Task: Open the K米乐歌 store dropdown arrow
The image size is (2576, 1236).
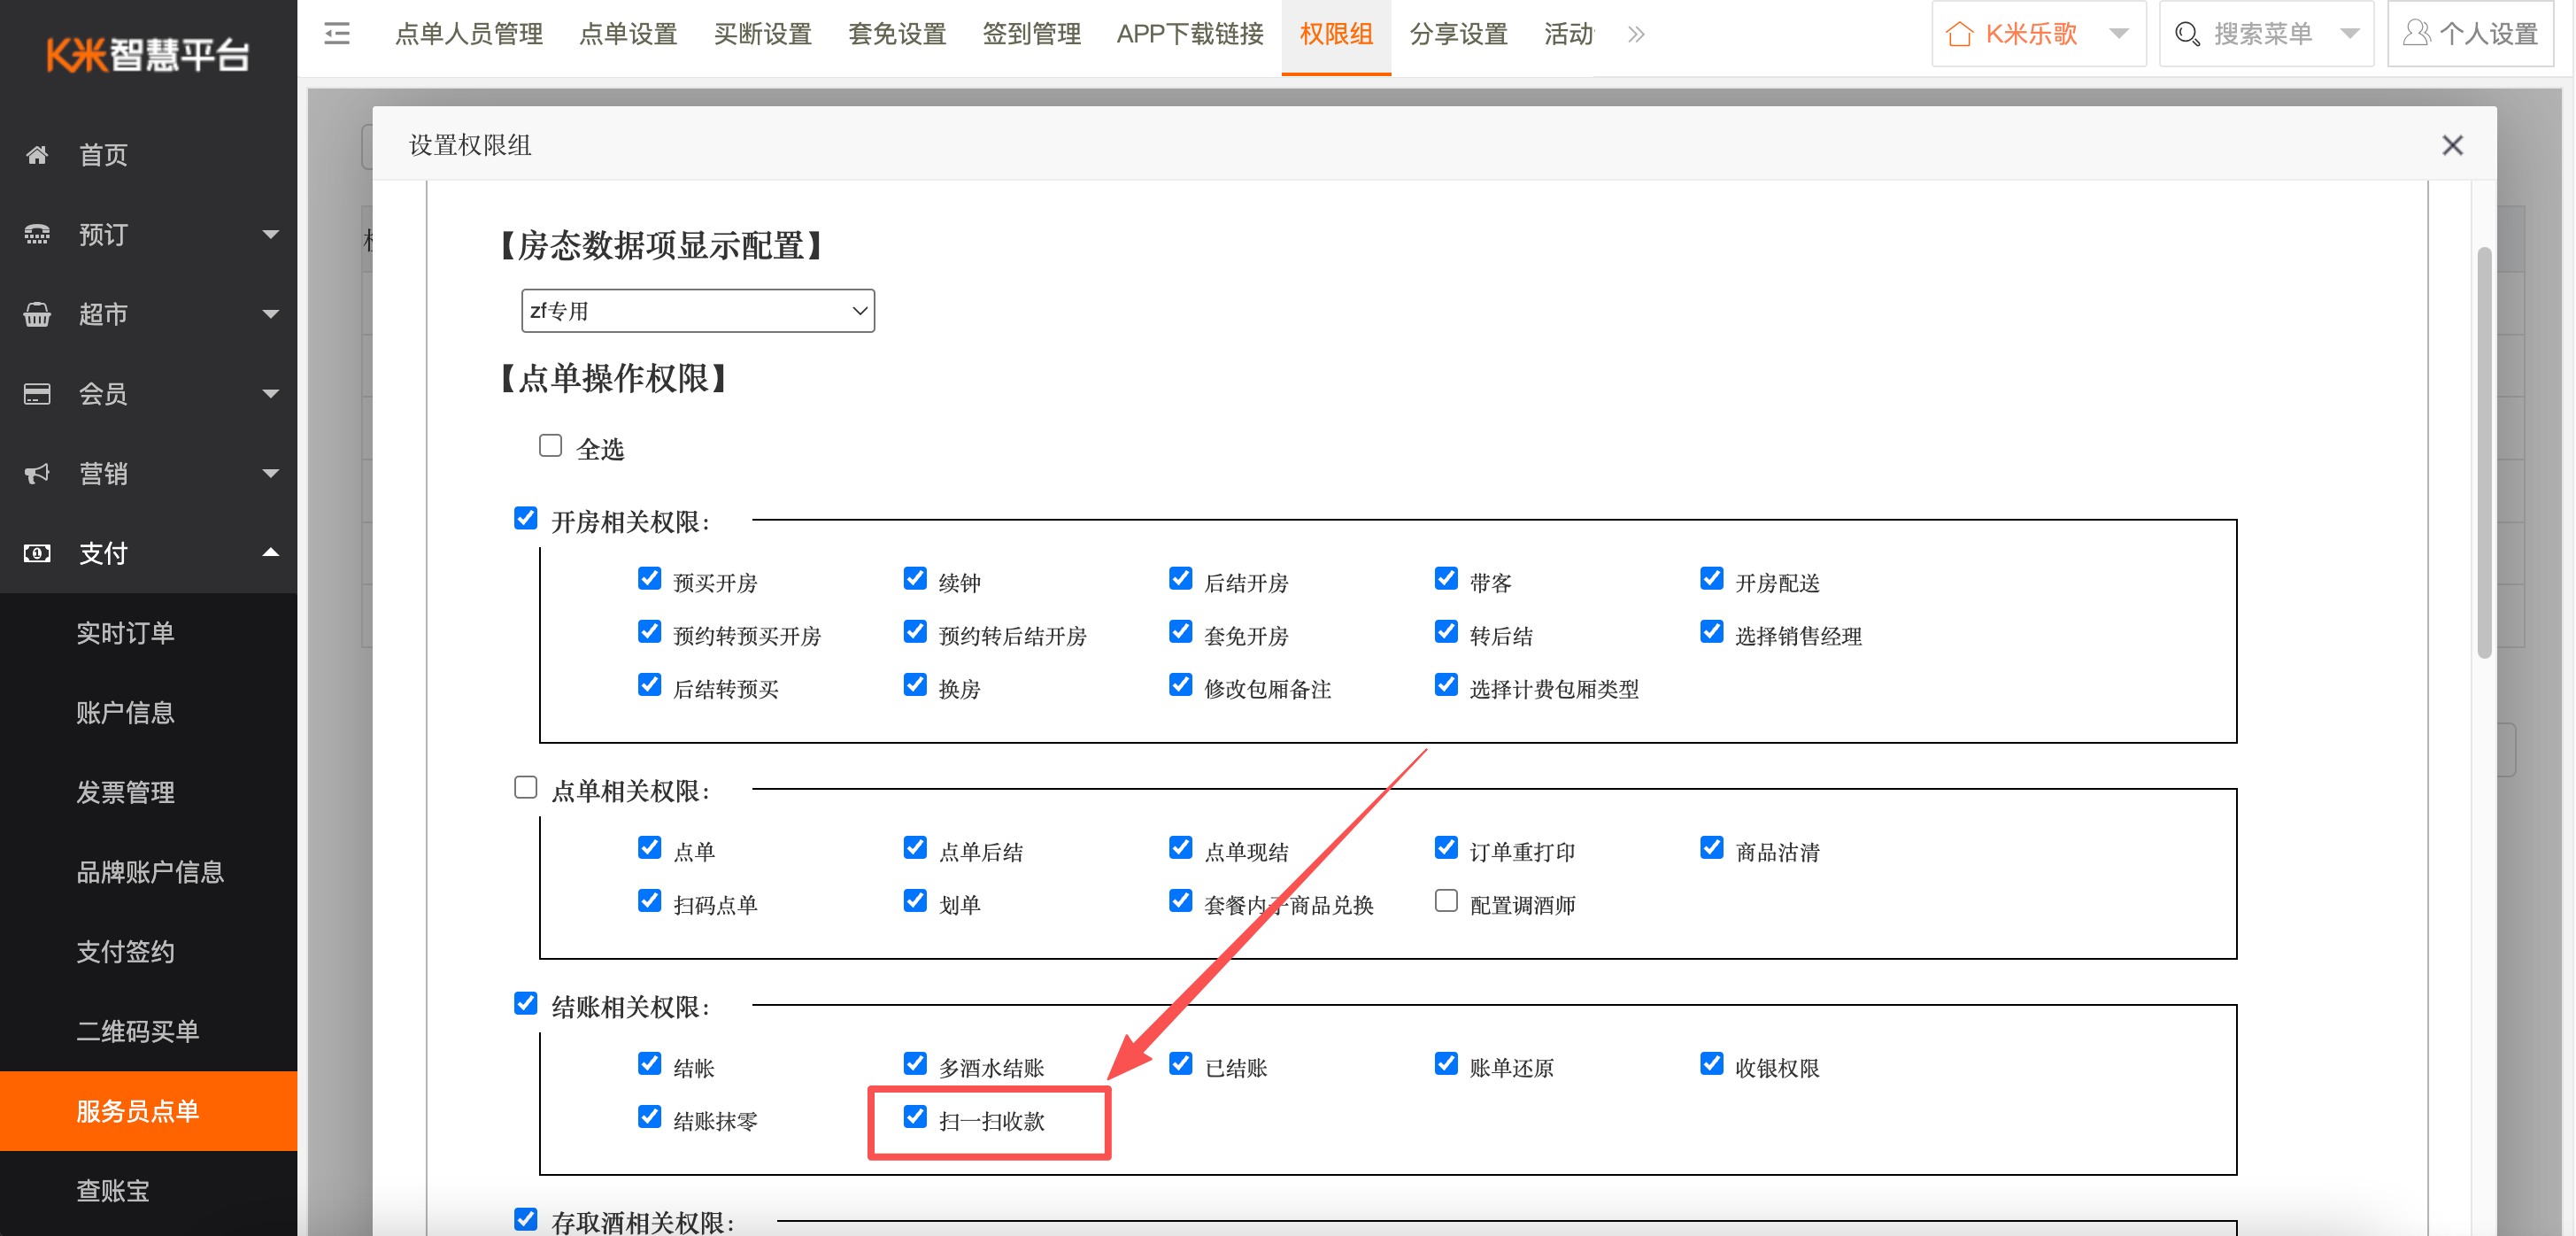Action: [2118, 35]
